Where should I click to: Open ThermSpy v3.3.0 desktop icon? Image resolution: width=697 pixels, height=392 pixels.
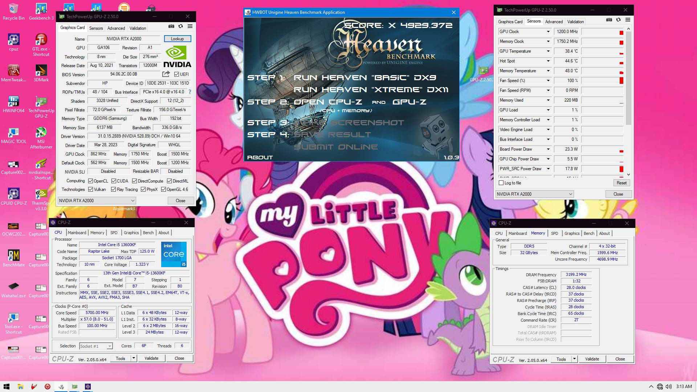click(x=41, y=200)
